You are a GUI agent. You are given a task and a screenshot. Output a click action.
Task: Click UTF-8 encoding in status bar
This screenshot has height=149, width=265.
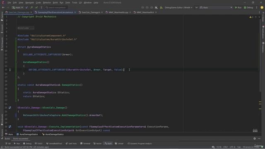232,147
